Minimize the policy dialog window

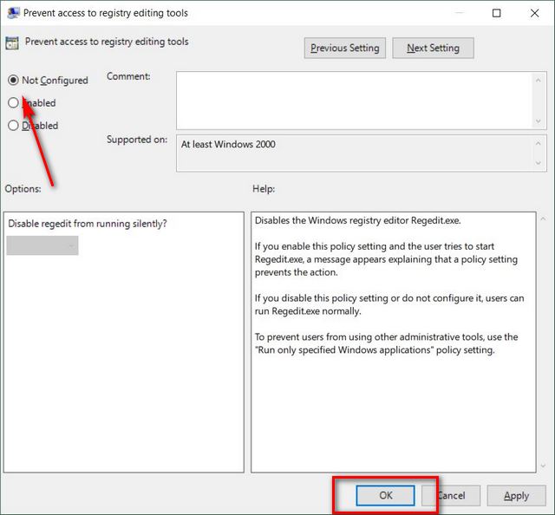[459, 13]
